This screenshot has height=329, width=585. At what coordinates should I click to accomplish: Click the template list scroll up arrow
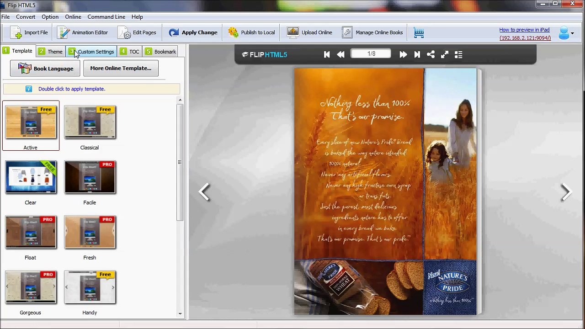tap(180, 100)
